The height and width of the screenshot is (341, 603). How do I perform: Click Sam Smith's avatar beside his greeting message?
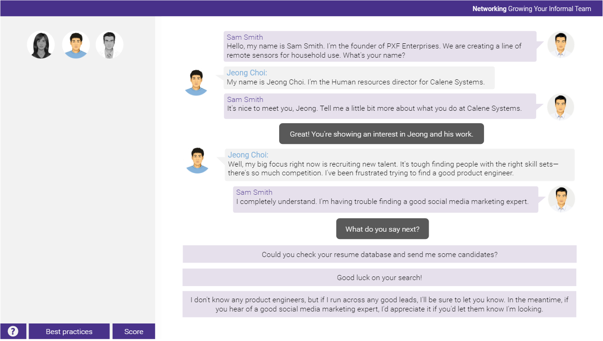pyautogui.click(x=561, y=45)
